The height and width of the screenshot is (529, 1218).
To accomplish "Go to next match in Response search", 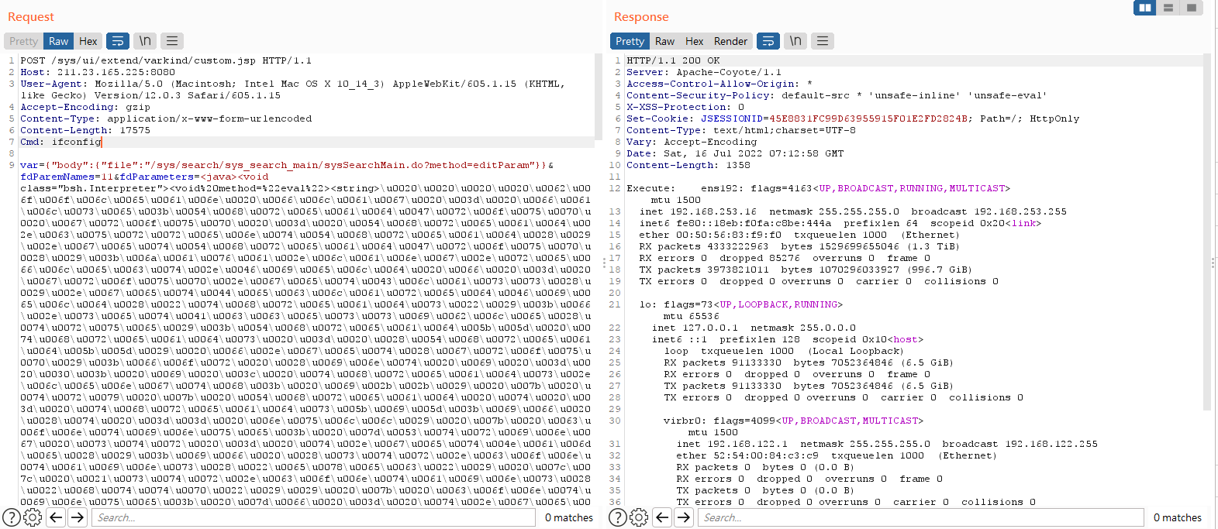I will (684, 517).
